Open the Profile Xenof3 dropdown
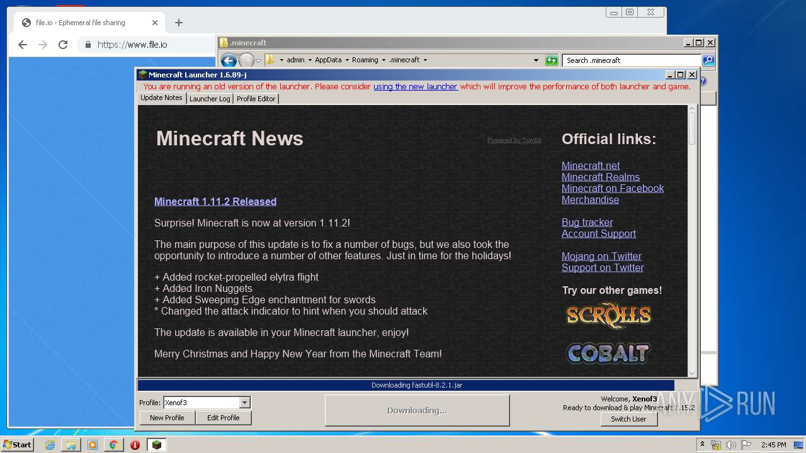This screenshot has width=806, height=453. 207,403
